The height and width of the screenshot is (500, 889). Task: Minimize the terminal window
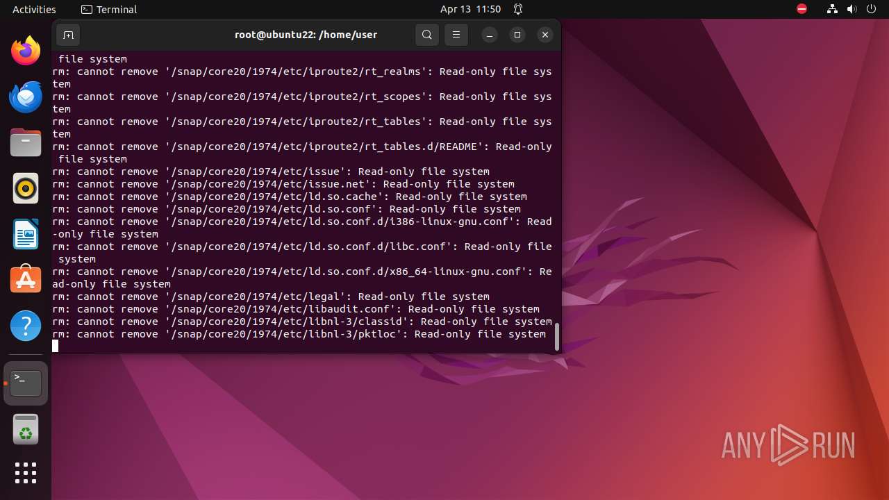(x=490, y=35)
